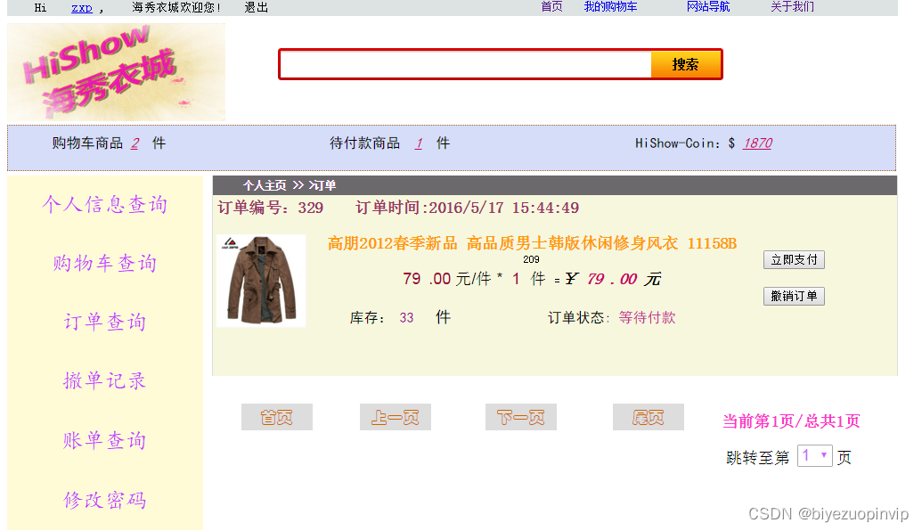
Task: Click the stock quantity 33 value
Action: 406,317
